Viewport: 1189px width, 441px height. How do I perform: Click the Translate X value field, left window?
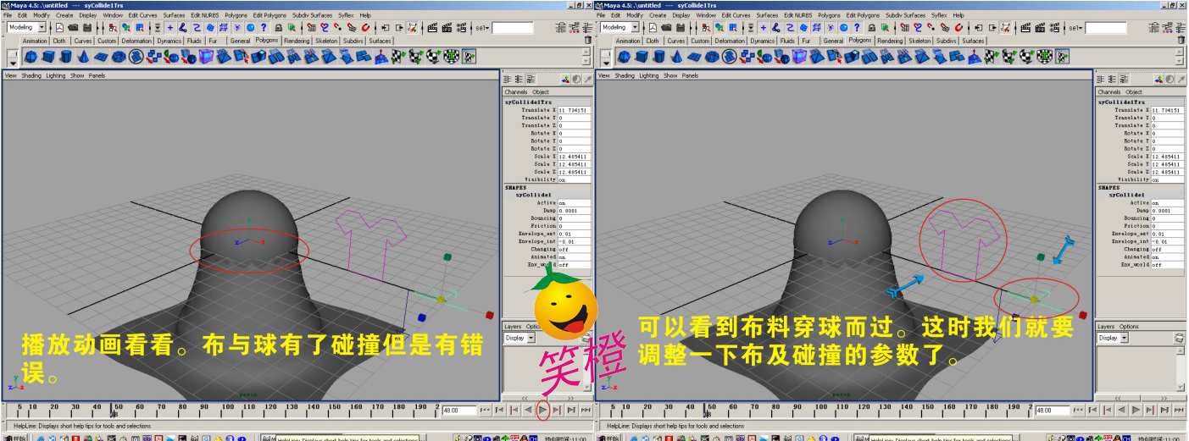[x=573, y=110]
